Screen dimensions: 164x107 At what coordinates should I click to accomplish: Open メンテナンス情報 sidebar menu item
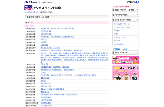coord(126,15)
